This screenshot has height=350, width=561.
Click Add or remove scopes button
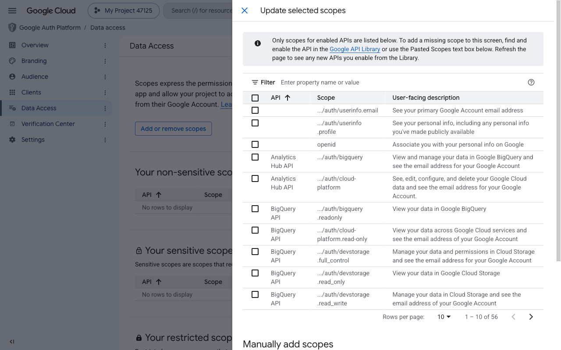click(173, 129)
